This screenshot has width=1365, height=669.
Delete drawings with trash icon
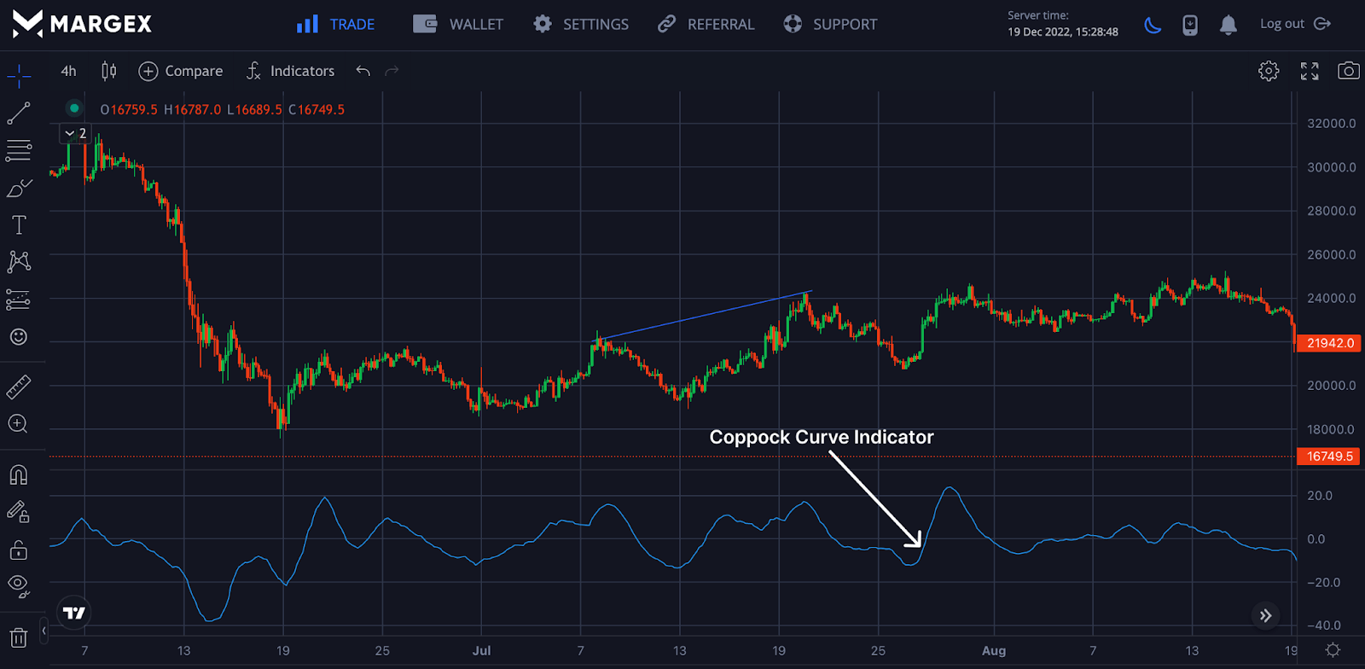[19, 637]
